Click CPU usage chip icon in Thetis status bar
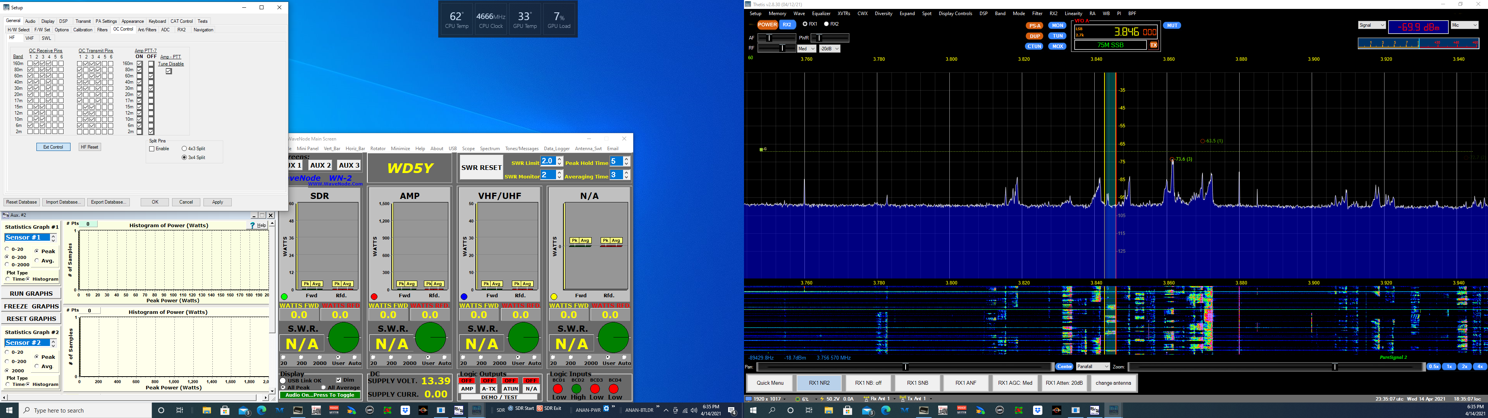Image resolution: width=1488 pixels, height=418 pixels. point(798,399)
